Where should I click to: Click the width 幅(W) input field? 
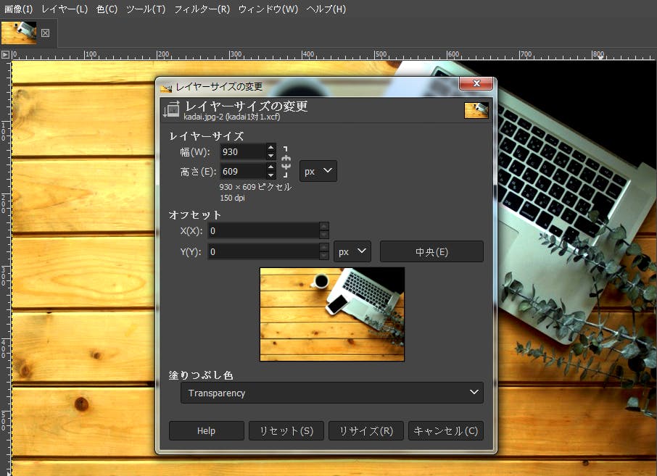tap(243, 151)
